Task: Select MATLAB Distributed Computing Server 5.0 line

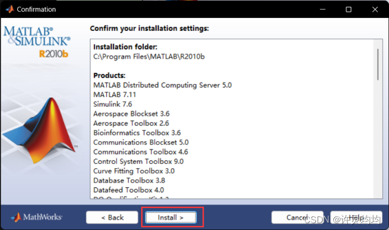Action: tap(162, 85)
